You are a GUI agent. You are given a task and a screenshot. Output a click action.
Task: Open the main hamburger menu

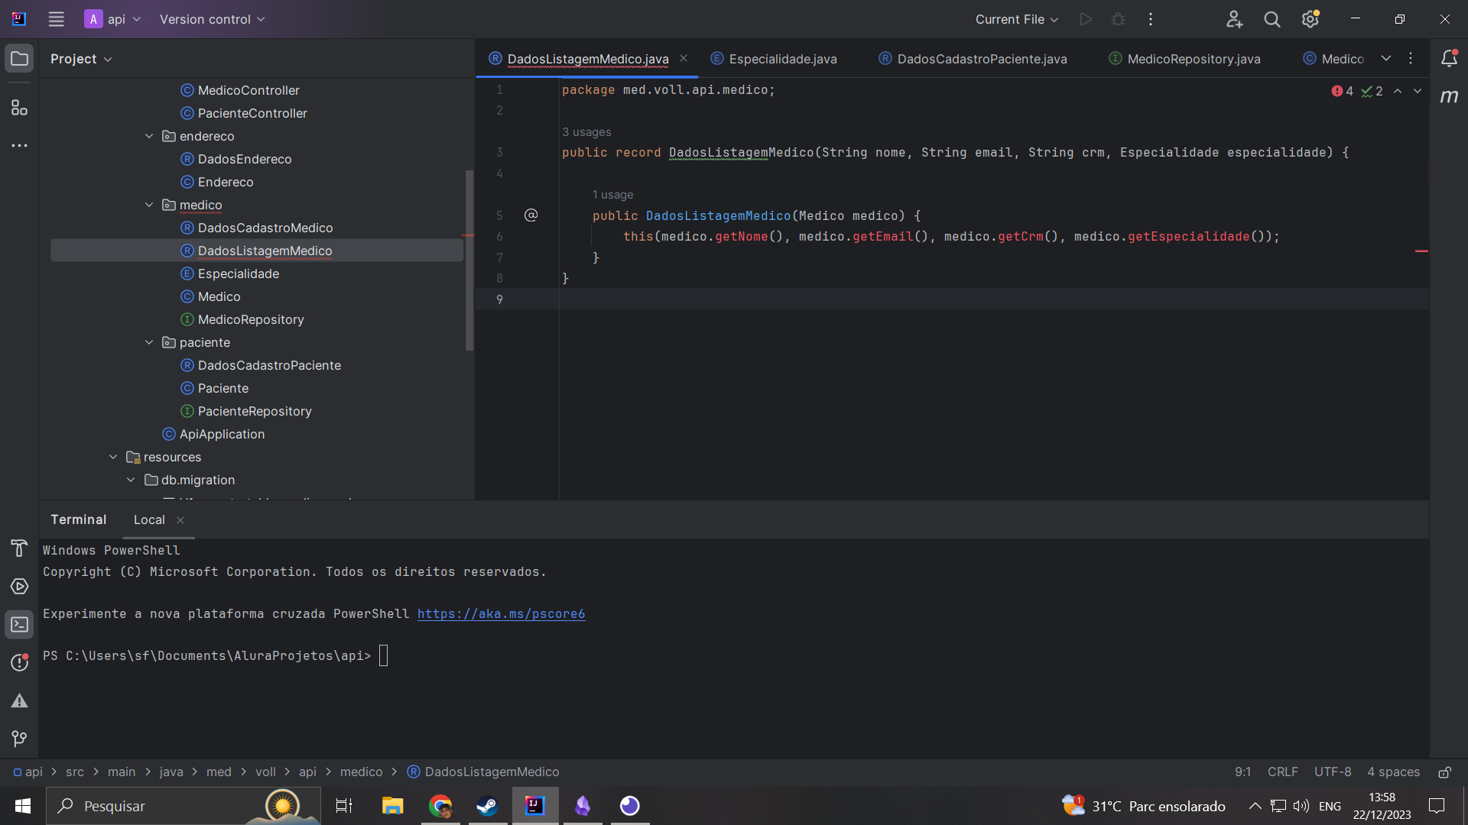(56, 19)
